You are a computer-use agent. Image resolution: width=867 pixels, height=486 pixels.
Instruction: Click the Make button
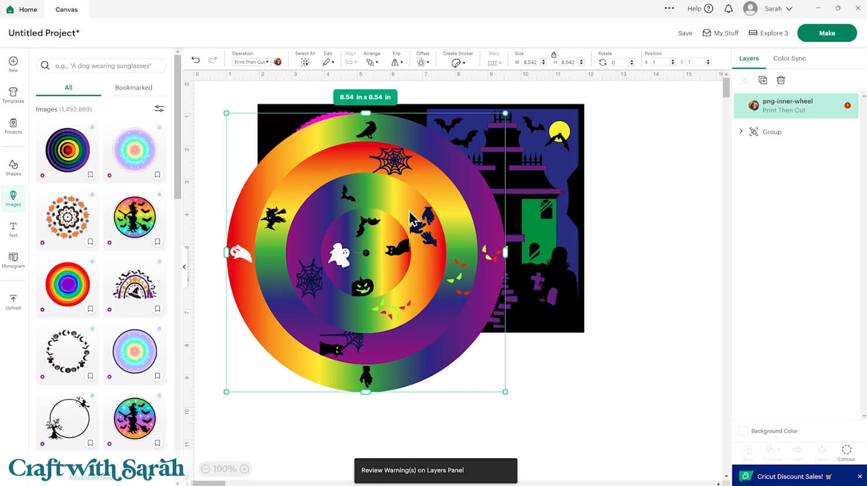point(827,33)
